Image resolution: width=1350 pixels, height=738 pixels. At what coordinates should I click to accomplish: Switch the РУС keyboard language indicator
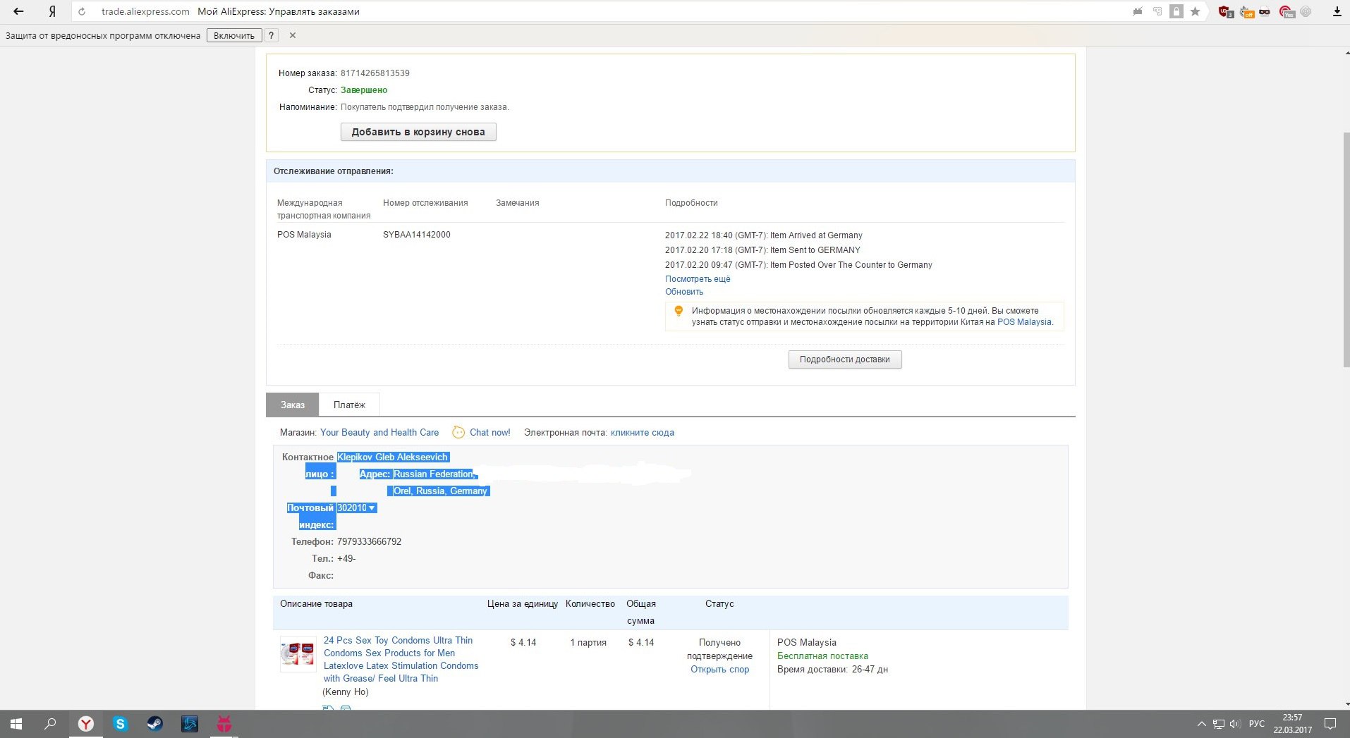1257,724
